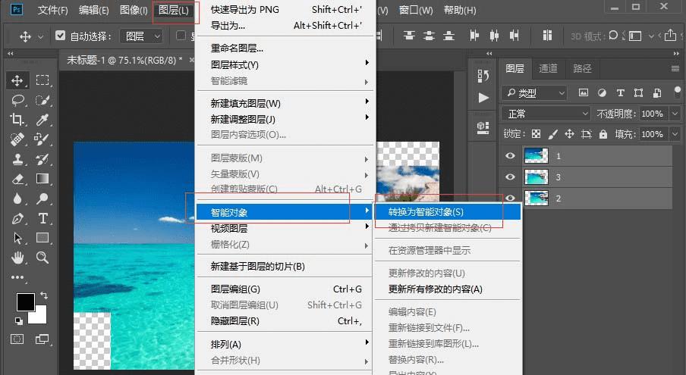686x375 pixels.
Task: Toggle layer filtering switch
Action: click(677, 92)
